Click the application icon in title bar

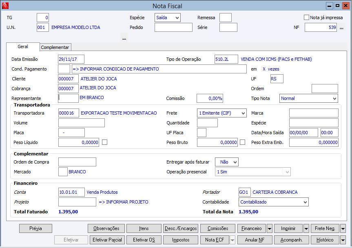click(x=5, y=6)
